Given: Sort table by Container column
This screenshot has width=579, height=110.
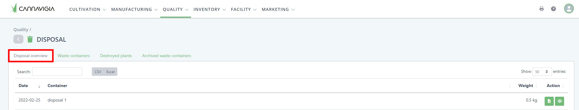Looking at the screenshot, I should [x=57, y=86].
